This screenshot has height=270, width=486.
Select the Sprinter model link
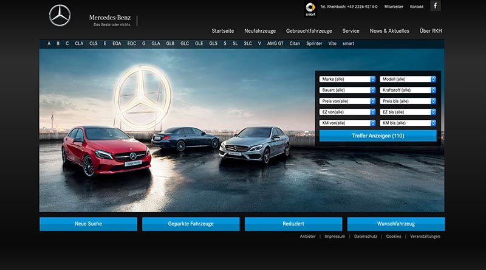click(314, 43)
